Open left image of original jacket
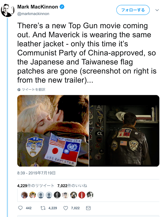The width and height of the screenshot is (167, 217). (x=53, y=131)
